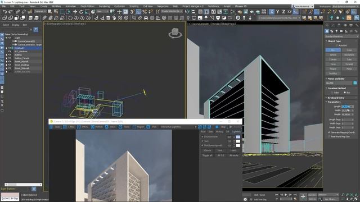Screen dimensions: 360x202
Task: Collapse the Name and Color rollout
Action: [x=336, y=79]
